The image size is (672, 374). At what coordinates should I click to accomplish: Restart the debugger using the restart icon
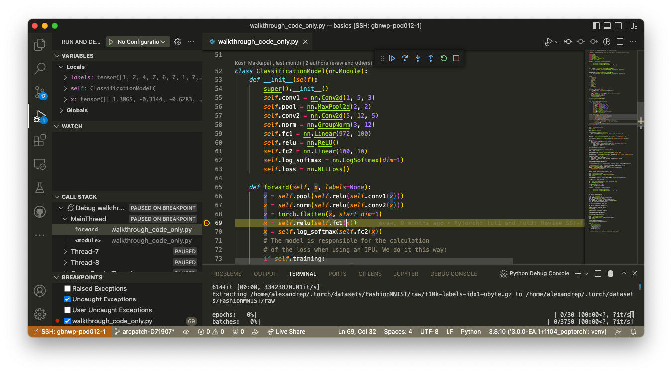(x=444, y=58)
